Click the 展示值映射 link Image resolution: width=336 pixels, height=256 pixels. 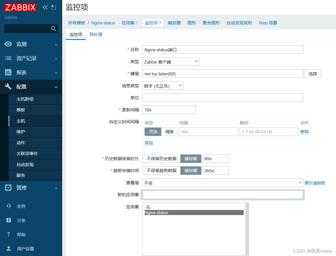coord(315,183)
